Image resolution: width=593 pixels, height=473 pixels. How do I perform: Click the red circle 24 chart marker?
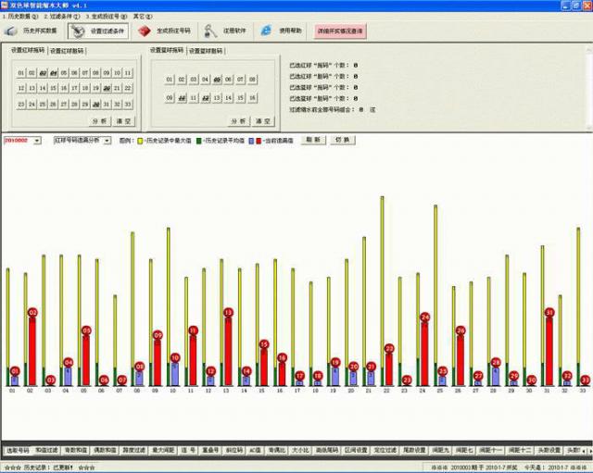tap(424, 317)
